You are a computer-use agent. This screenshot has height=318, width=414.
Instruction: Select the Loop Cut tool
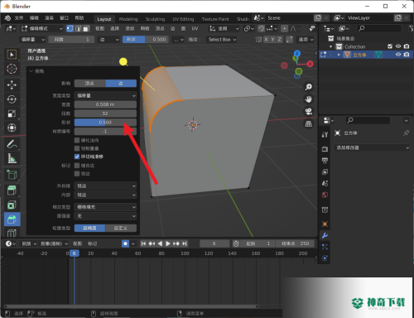pos(12,233)
